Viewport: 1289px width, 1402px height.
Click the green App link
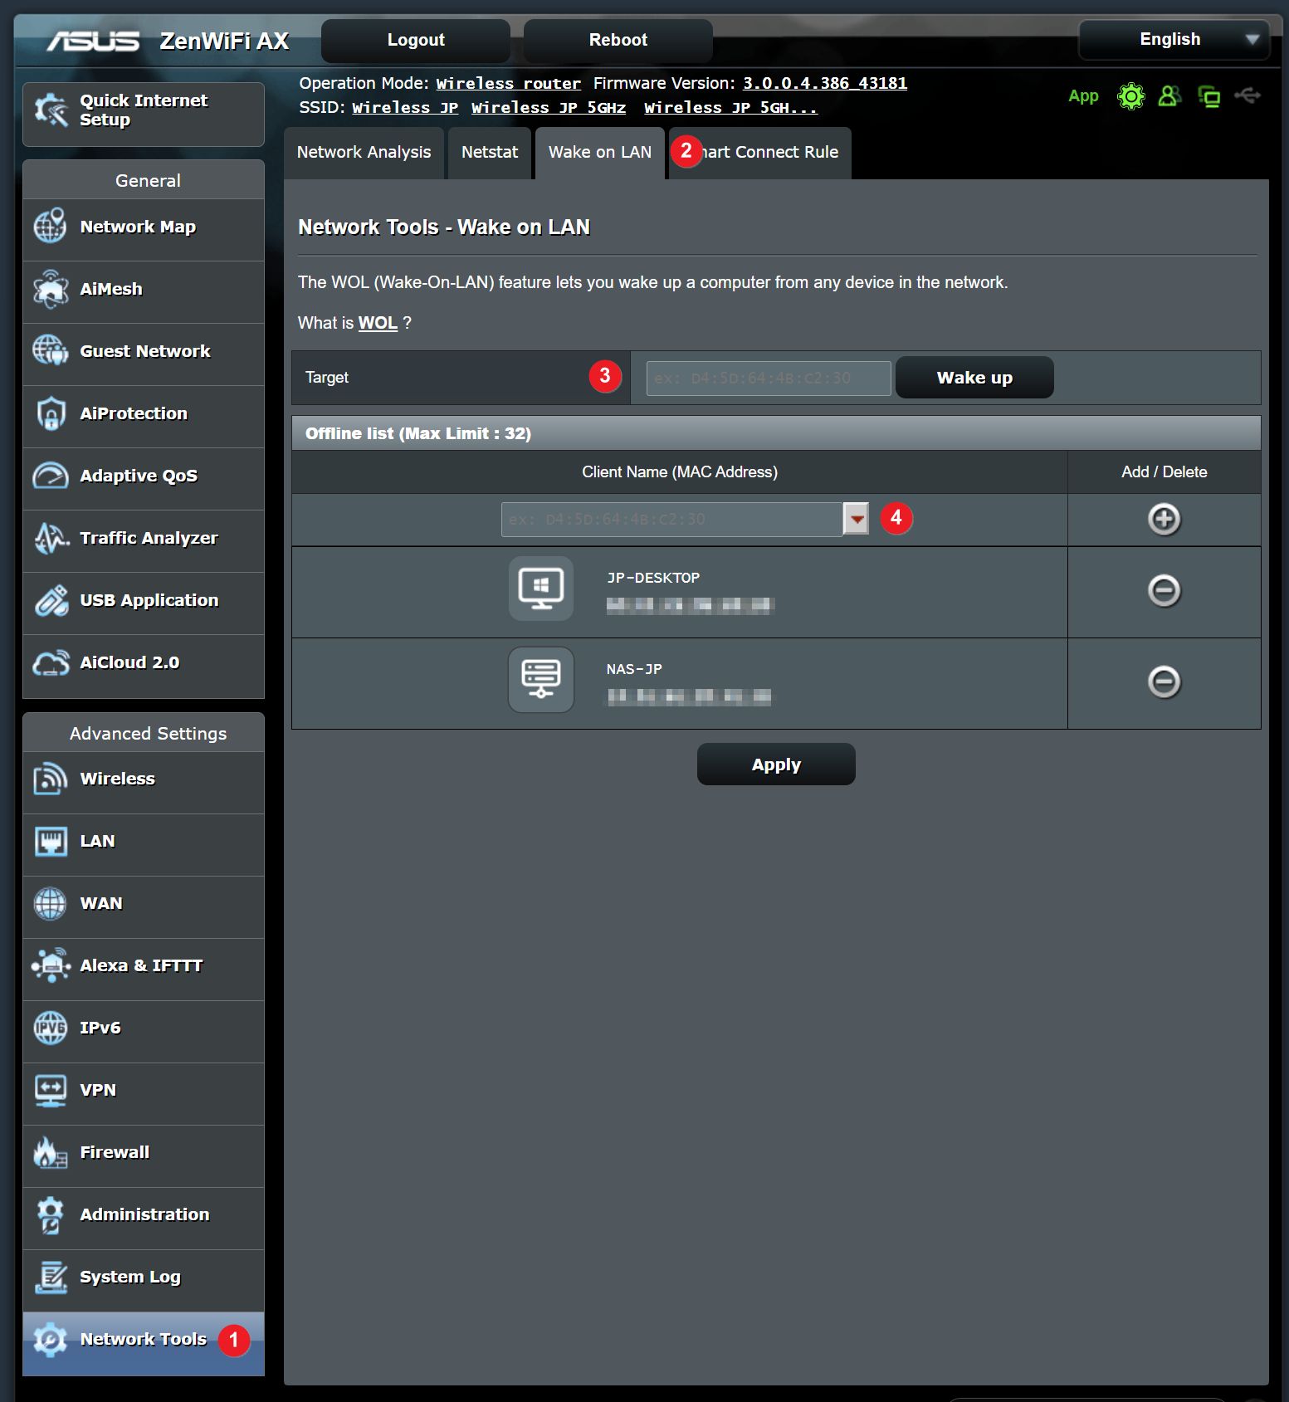pyautogui.click(x=1083, y=95)
